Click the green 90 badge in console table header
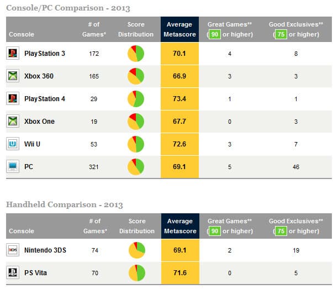This screenshot has height=289, width=333. click(215, 34)
